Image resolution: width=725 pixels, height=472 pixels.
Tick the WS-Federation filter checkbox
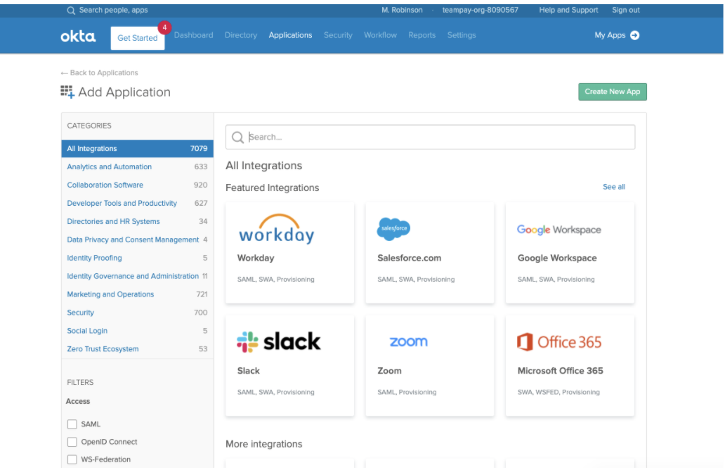click(x=72, y=459)
